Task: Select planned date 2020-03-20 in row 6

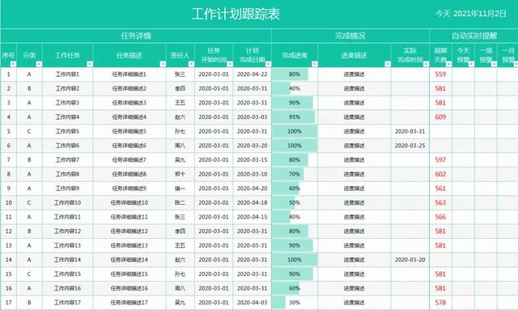Action: [252, 146]
